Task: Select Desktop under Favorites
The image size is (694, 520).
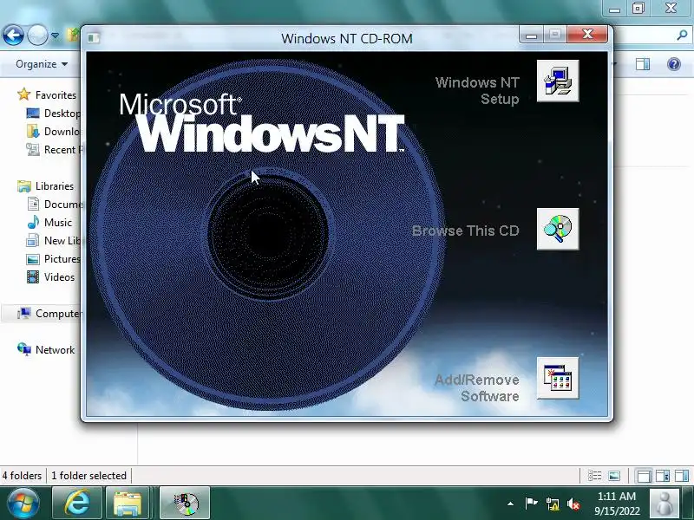Action: pyautogui.click(x=53, y=114)
